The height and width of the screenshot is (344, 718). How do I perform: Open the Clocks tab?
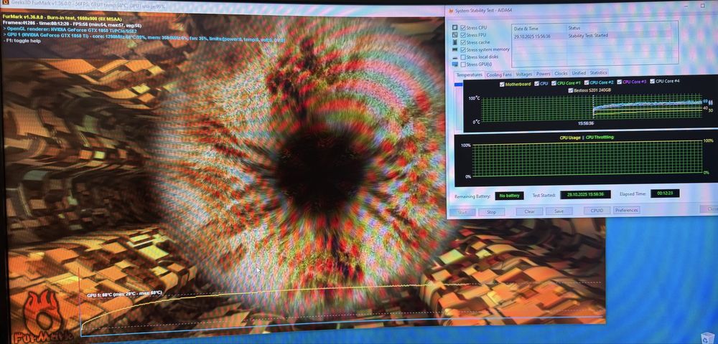561,73
